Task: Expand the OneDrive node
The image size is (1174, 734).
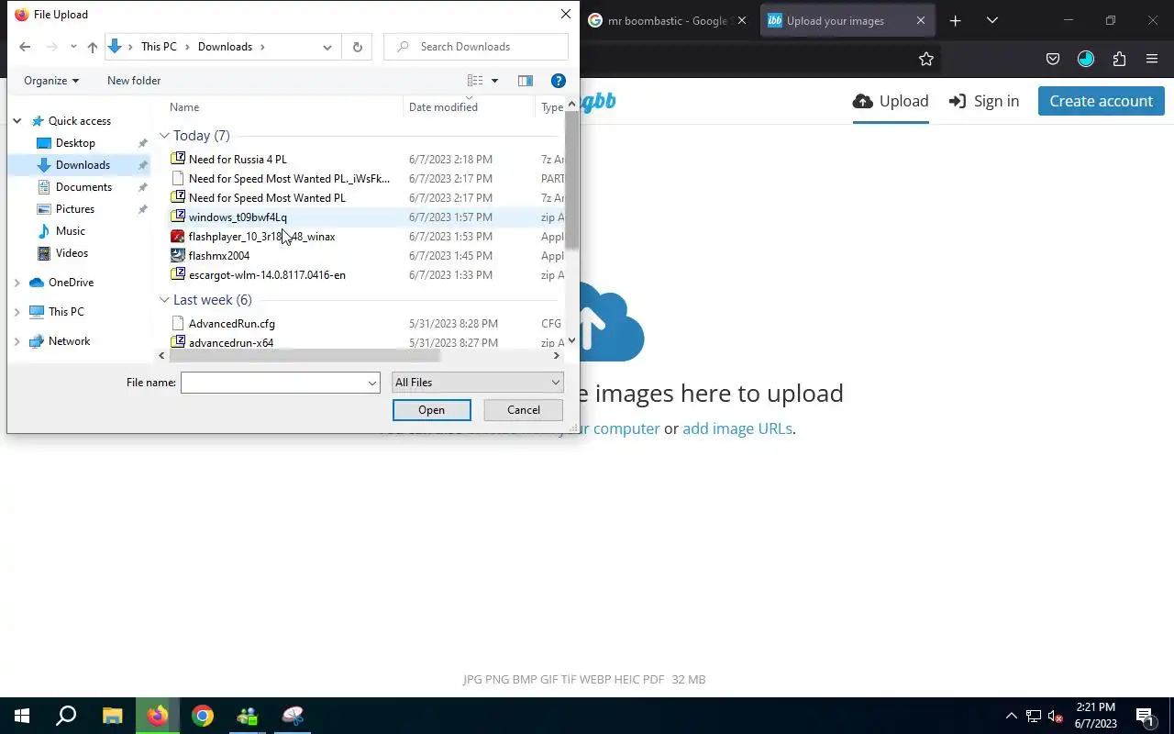Action: tap(17, 283)
